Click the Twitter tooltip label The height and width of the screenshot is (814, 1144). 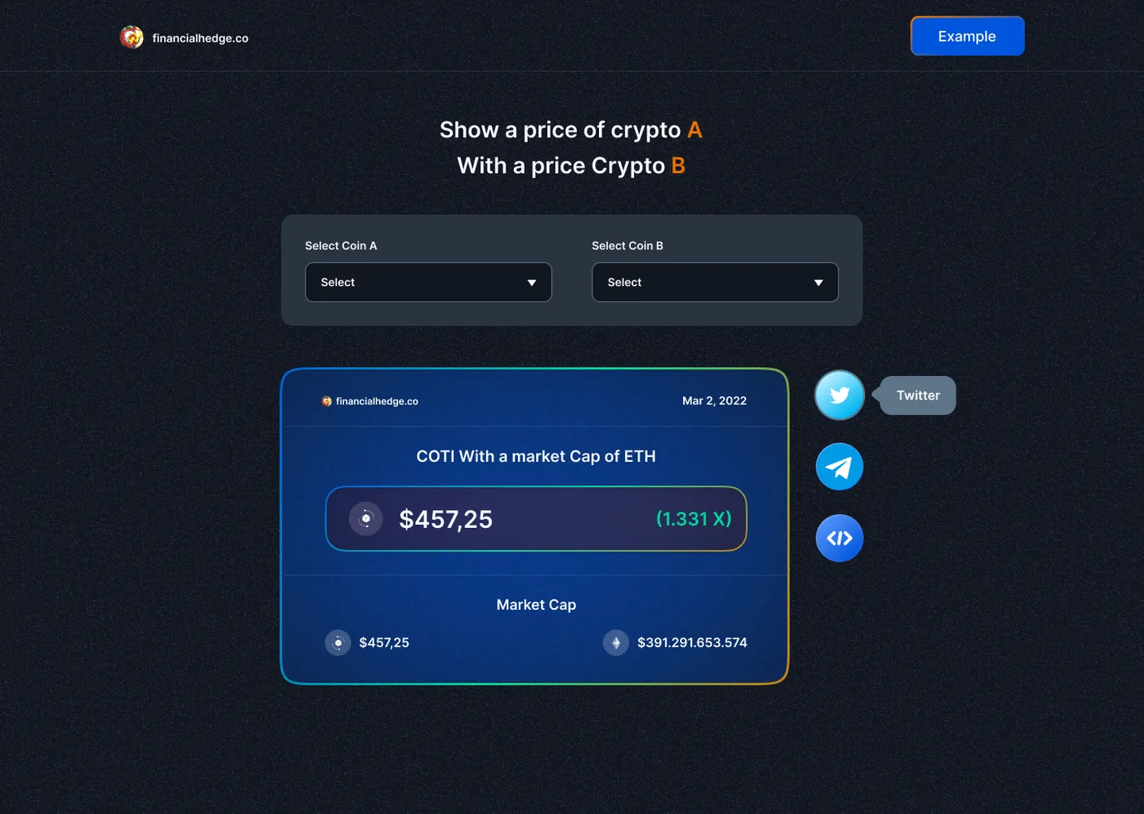coord(918,396)
